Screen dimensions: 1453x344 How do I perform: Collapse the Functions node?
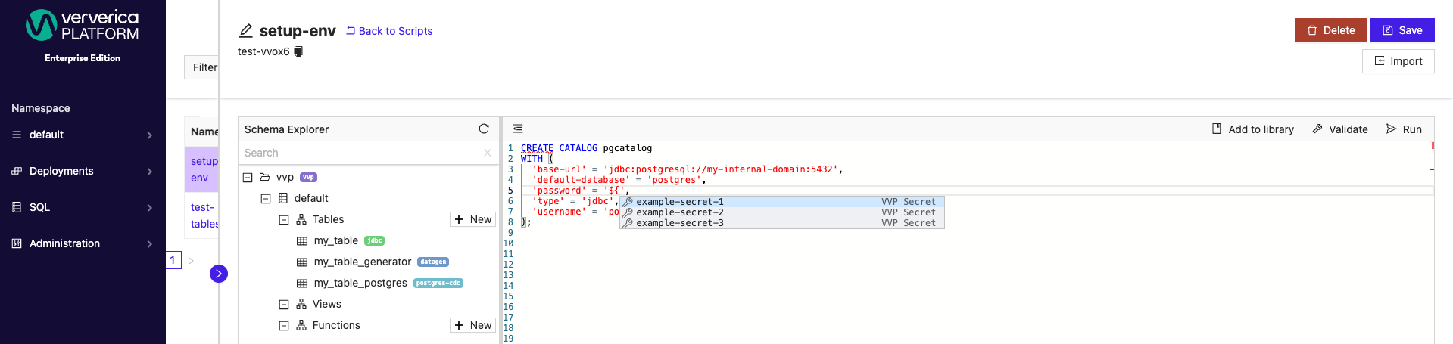click(x=284, y=326)
